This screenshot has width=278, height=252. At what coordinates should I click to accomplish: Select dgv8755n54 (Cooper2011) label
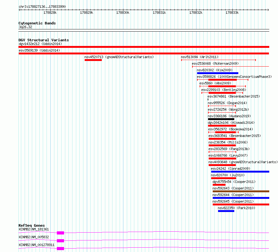click(x=234, y=182)
